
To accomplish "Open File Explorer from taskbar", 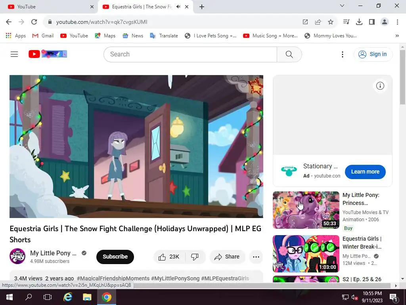I will [x=87, y=297].
